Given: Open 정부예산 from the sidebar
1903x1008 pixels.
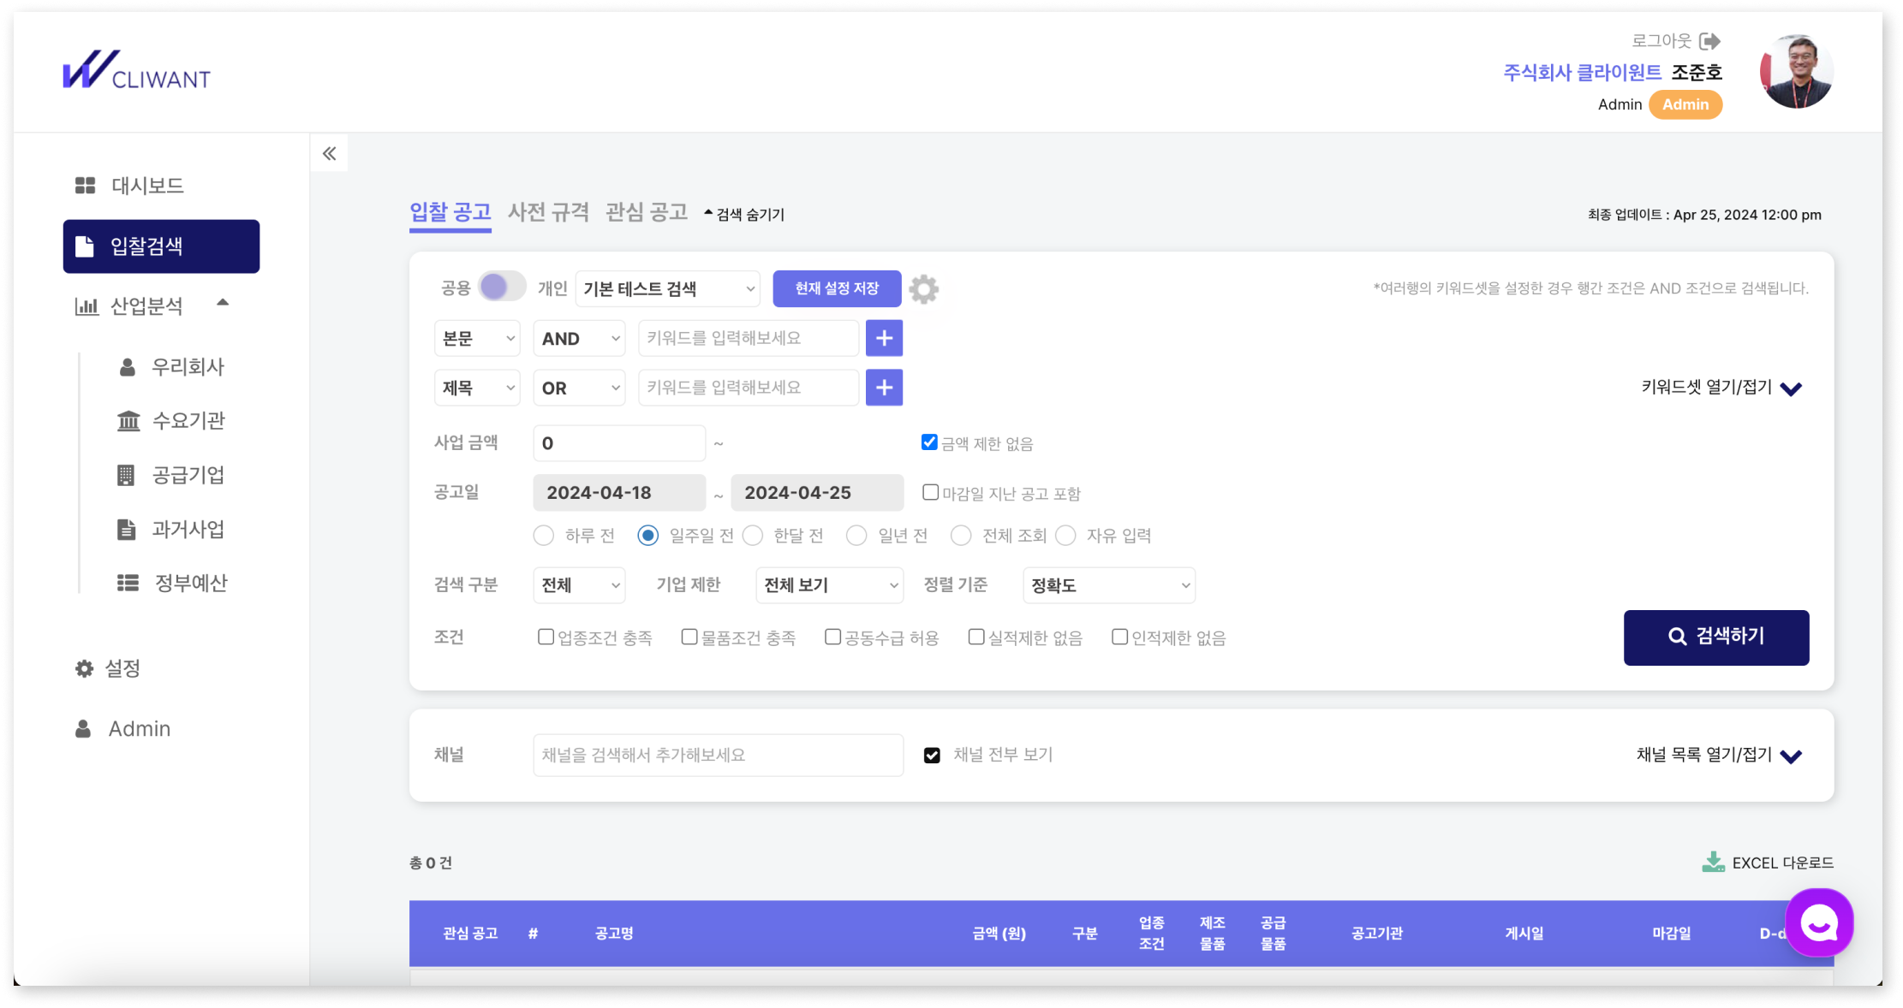Looking at the screenshot, I should pos(190,583).
